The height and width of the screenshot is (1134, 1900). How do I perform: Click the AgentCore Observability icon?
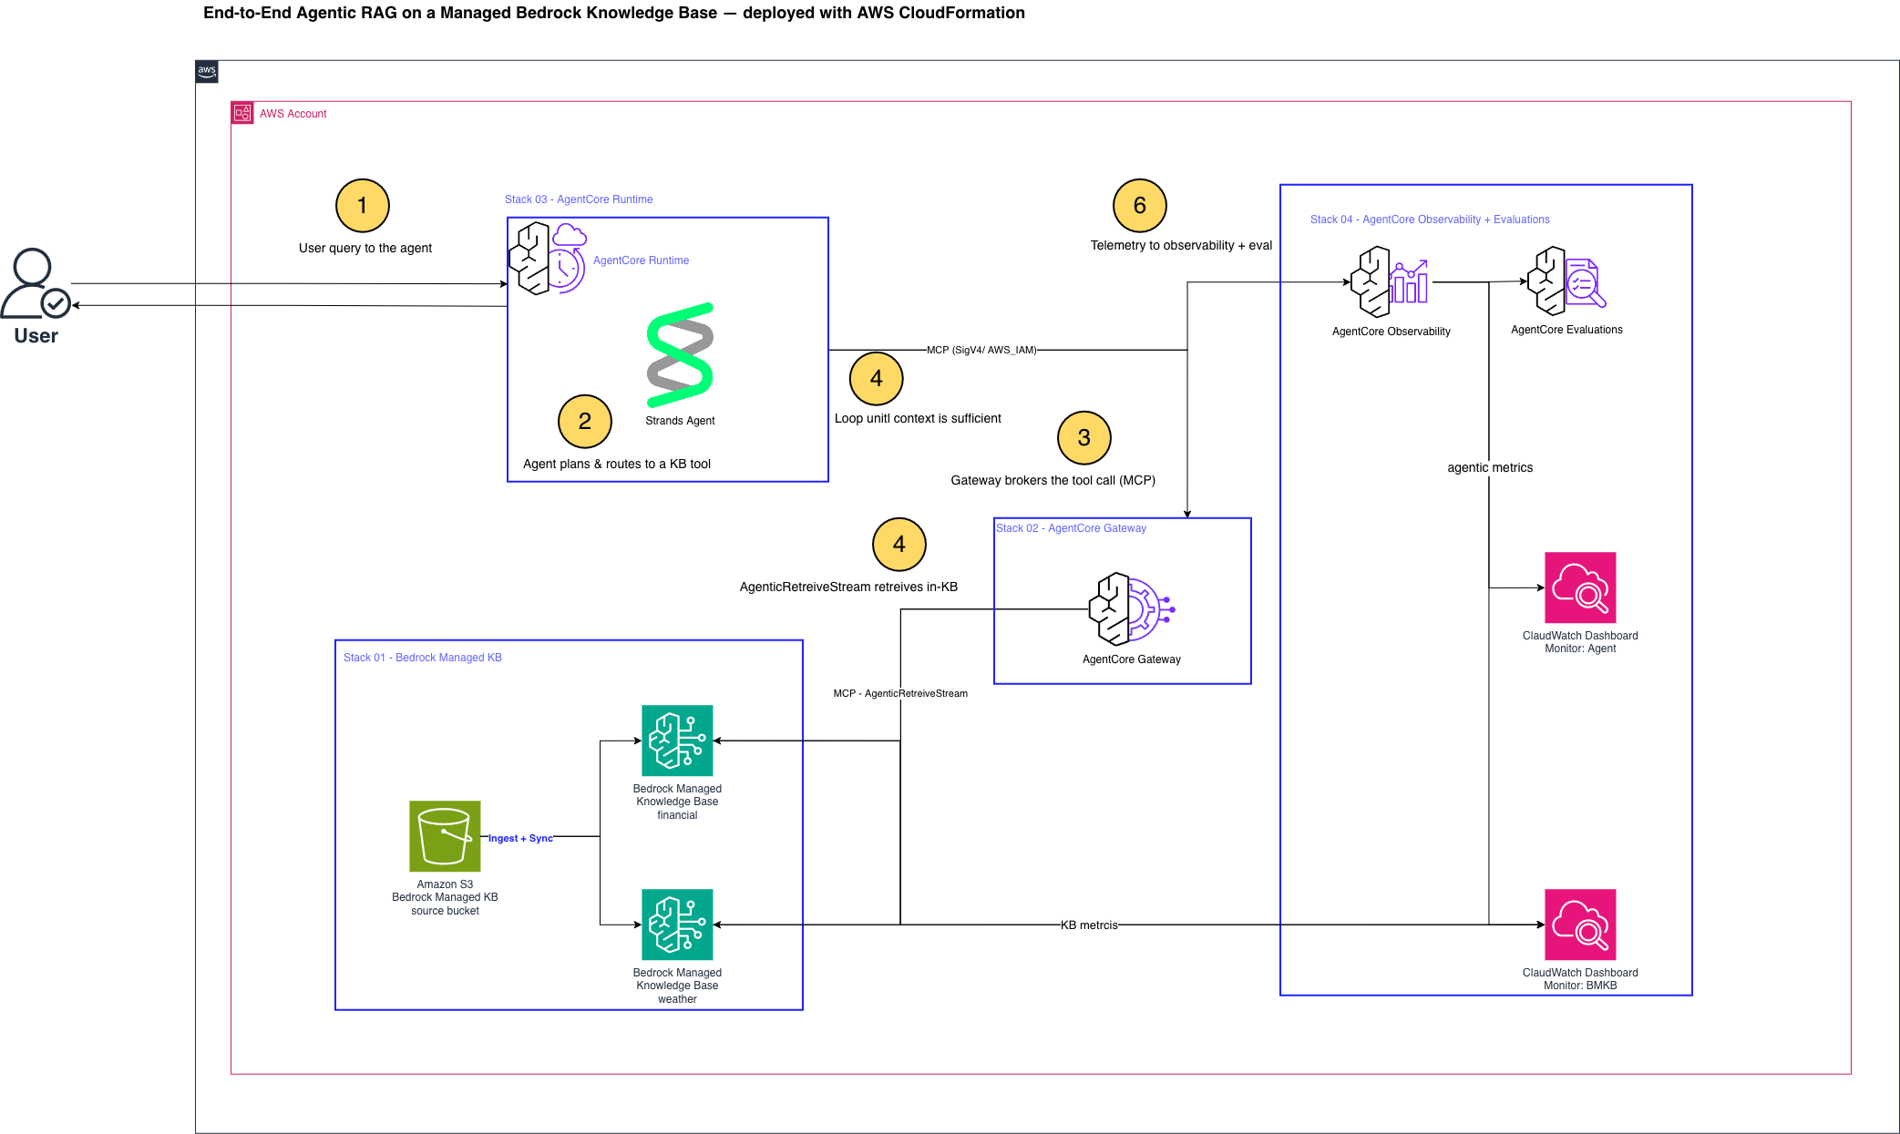[x=1390, y=281]
